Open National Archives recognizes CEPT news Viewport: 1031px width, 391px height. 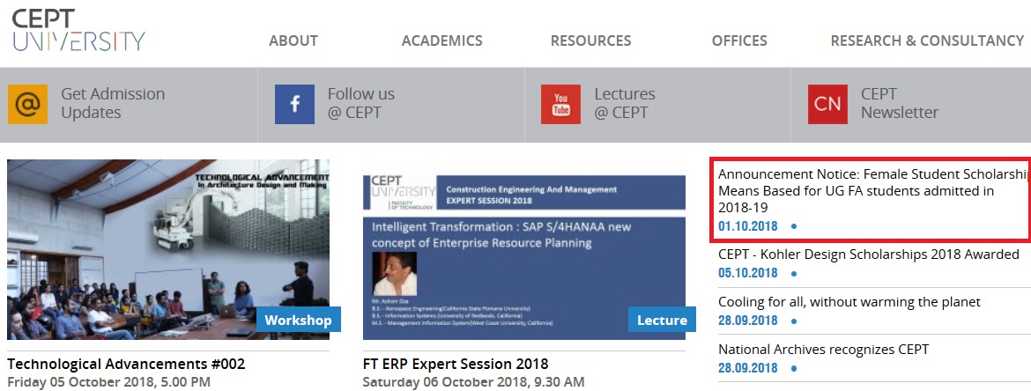(x=823, y=350)
